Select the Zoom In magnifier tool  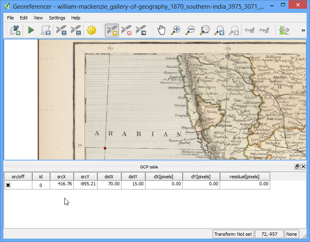[x=176, y=30]
